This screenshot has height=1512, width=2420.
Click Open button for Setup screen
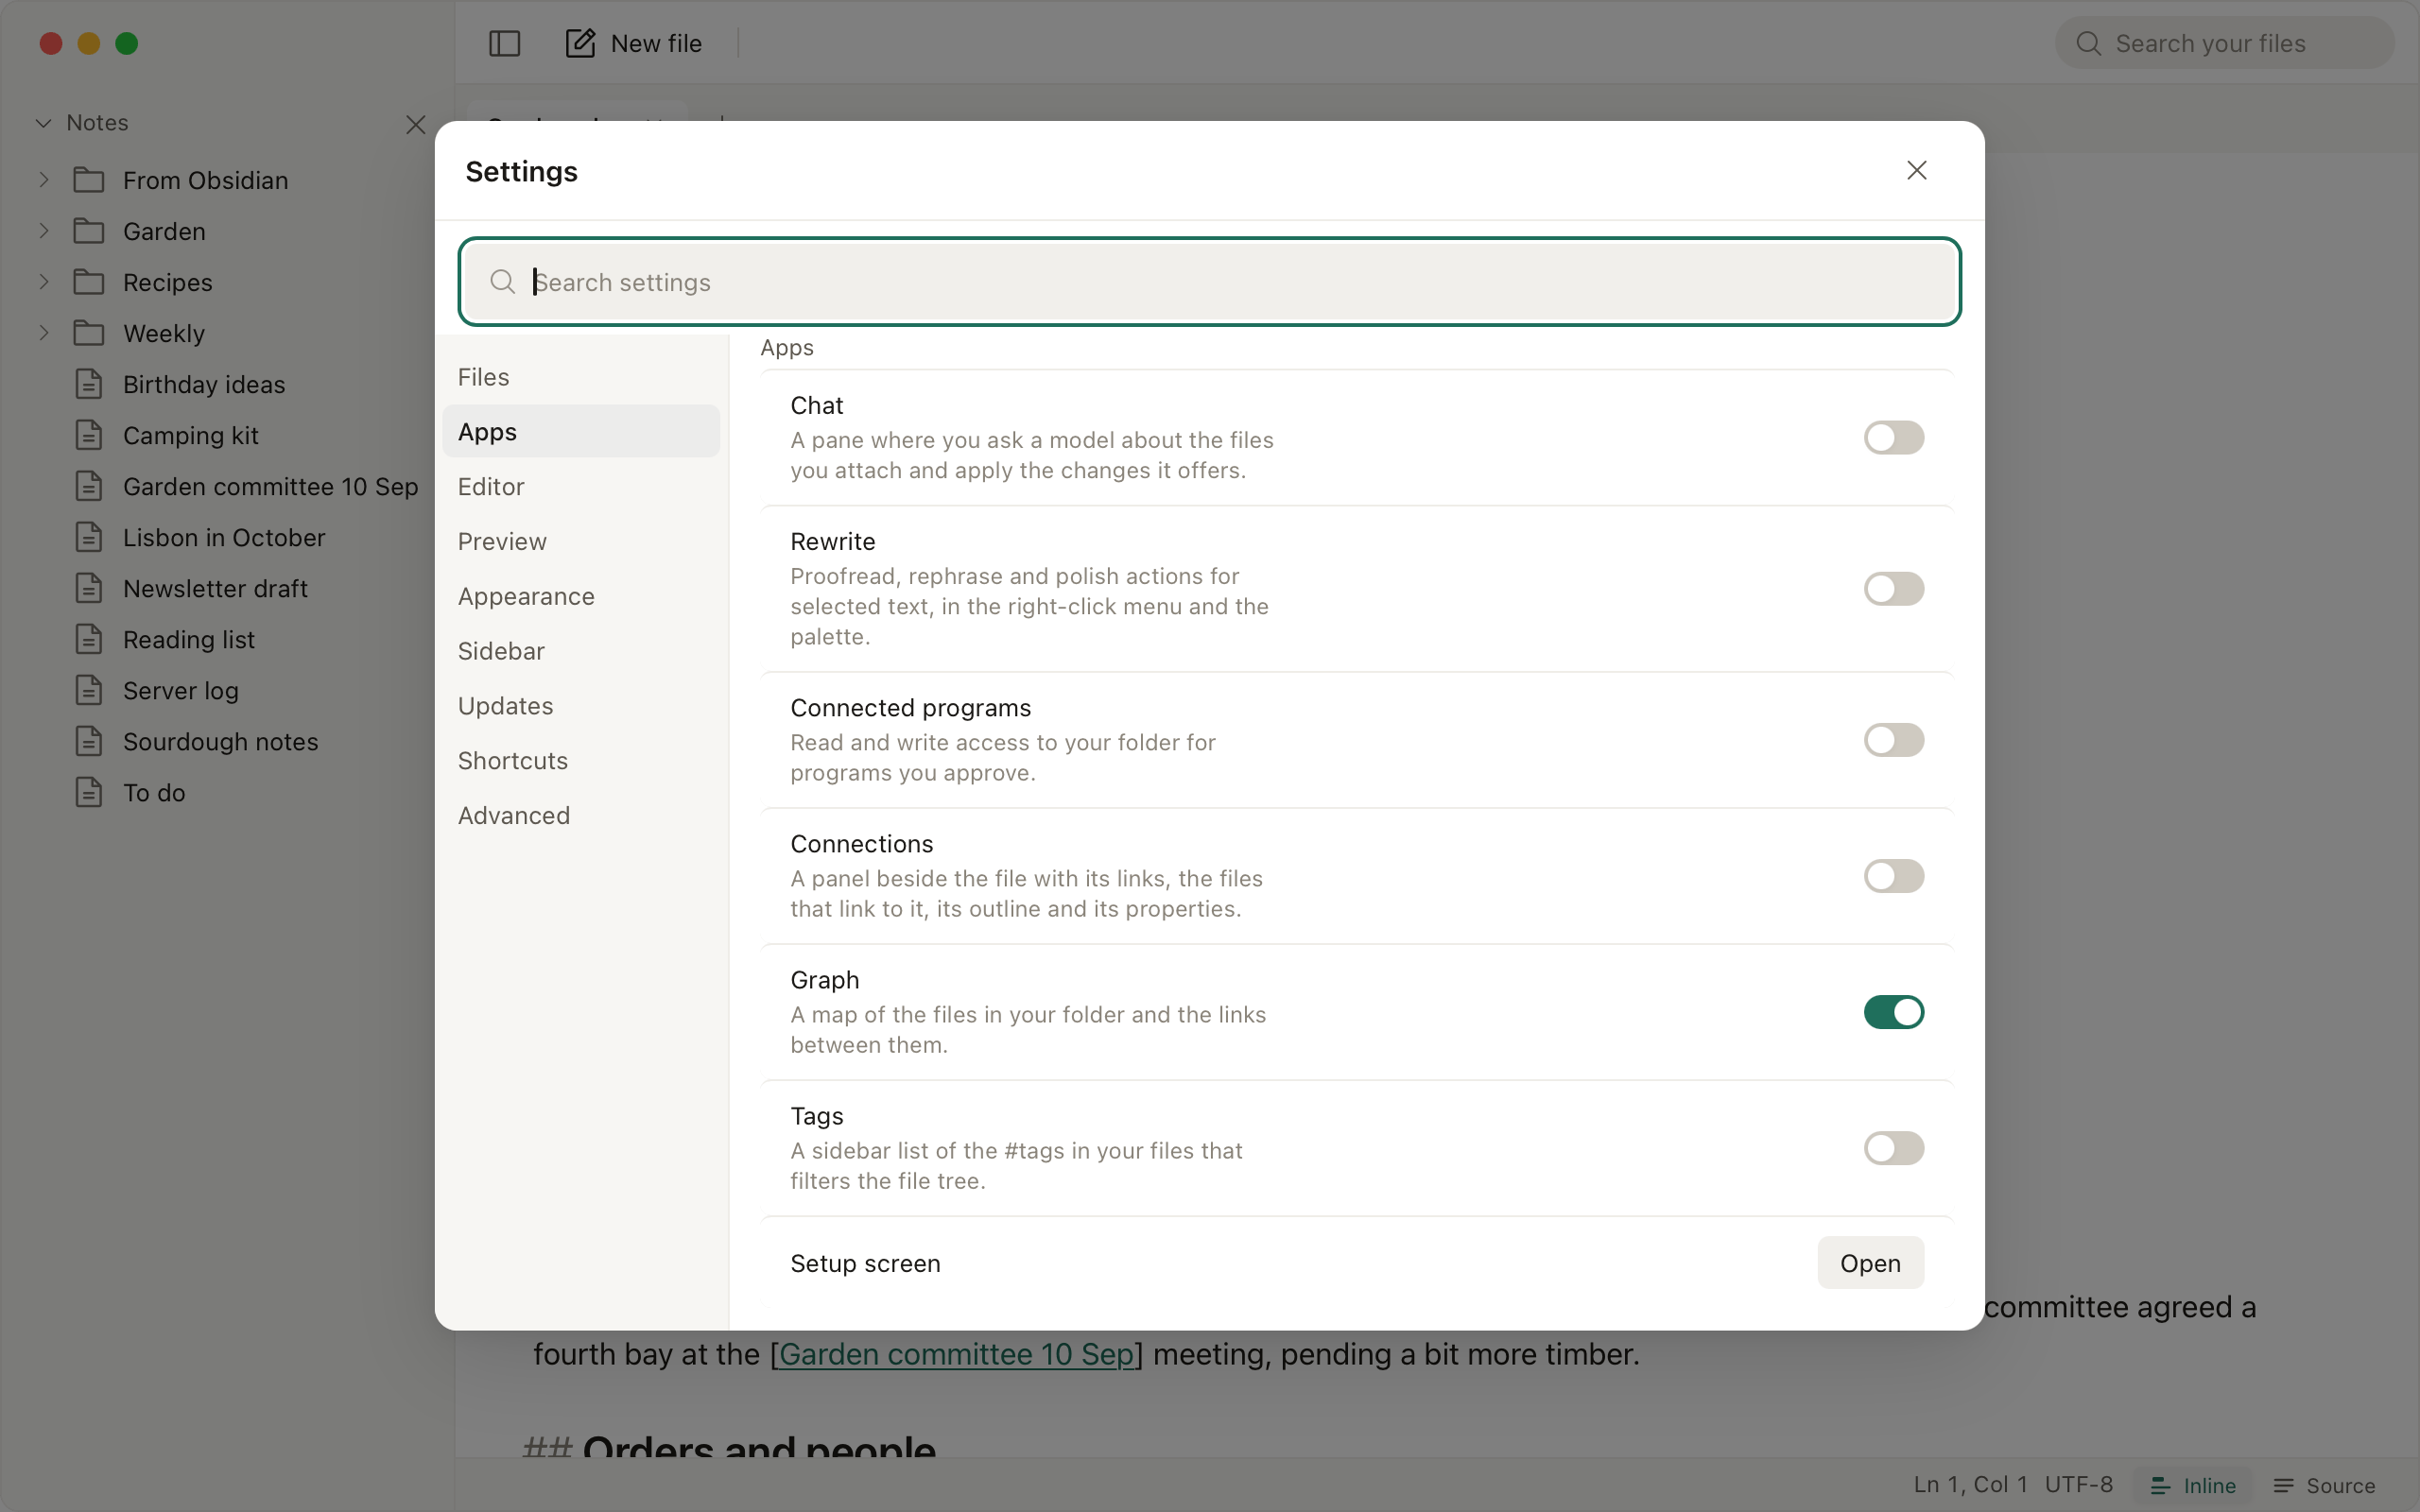(x=1870, y=1263)
